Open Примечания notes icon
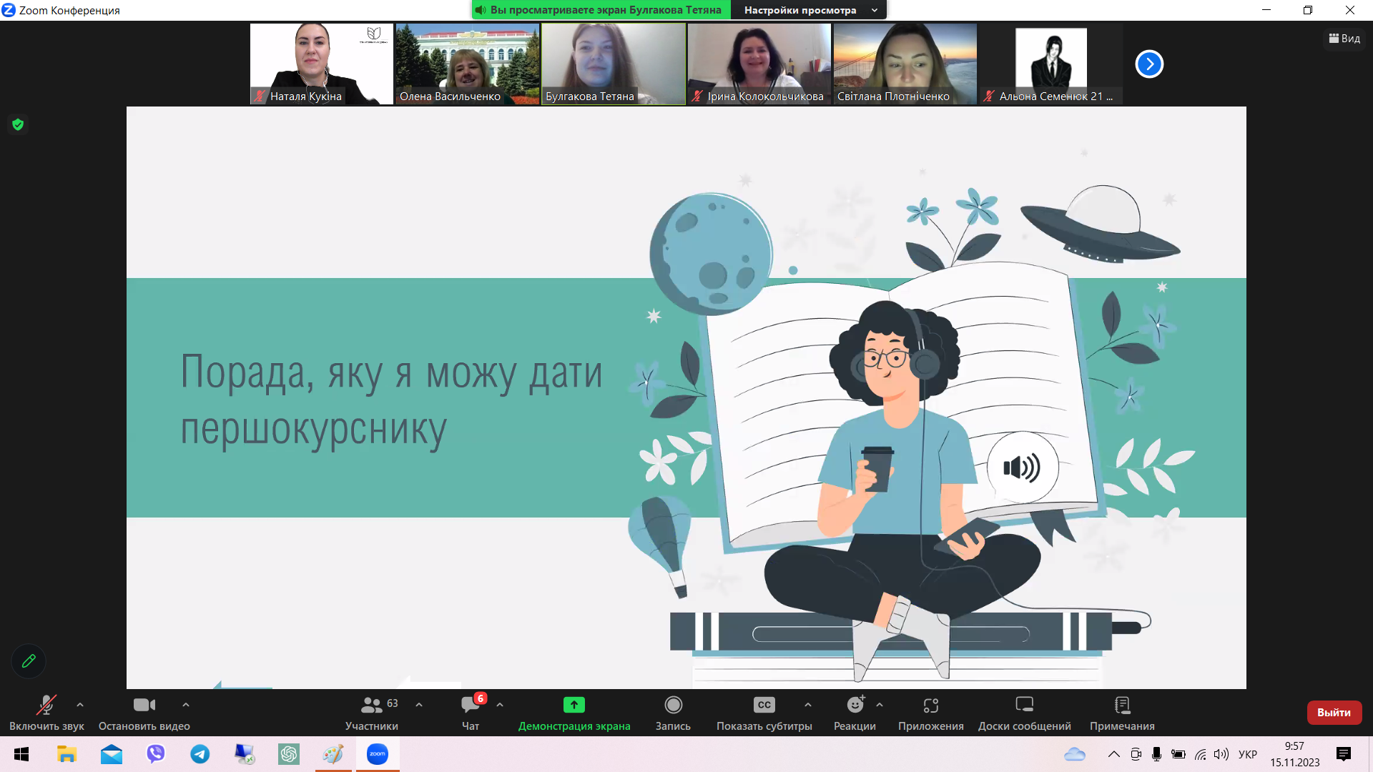 click(1122, 706)
